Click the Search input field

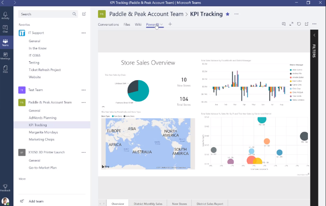tap(47, 14)
